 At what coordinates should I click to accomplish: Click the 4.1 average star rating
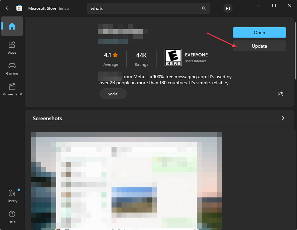[111, 55]
